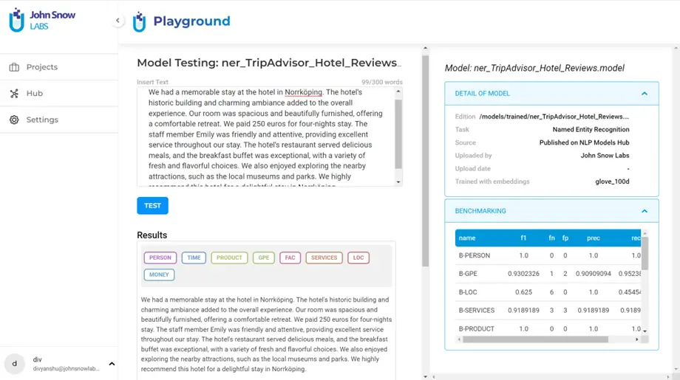
Task: Toggle the SERVICES entity tag
Action: [324, 258]
